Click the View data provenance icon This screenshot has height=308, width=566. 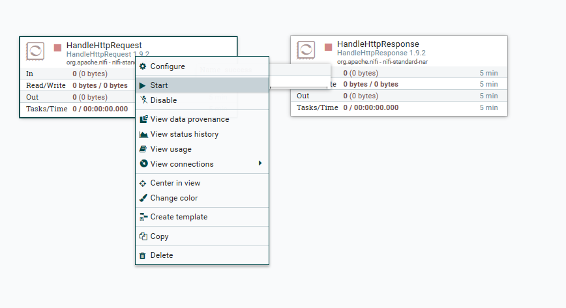click(143, 119)
